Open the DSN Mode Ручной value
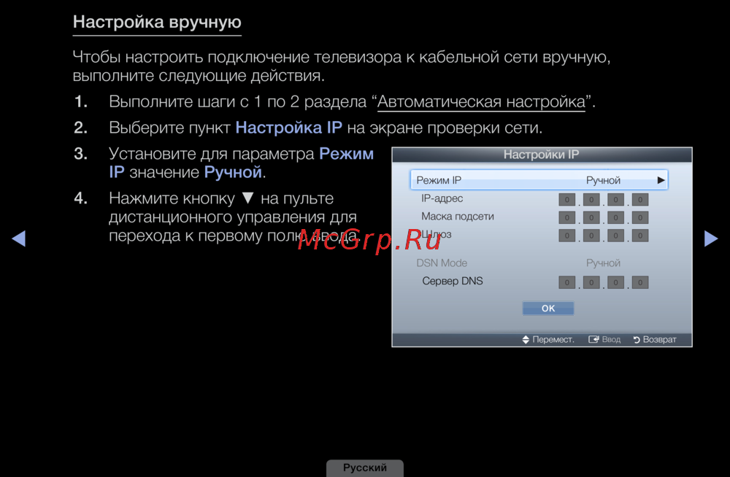Image resolution: width=730 pixels, height=477 pixels. click(603, 263)
